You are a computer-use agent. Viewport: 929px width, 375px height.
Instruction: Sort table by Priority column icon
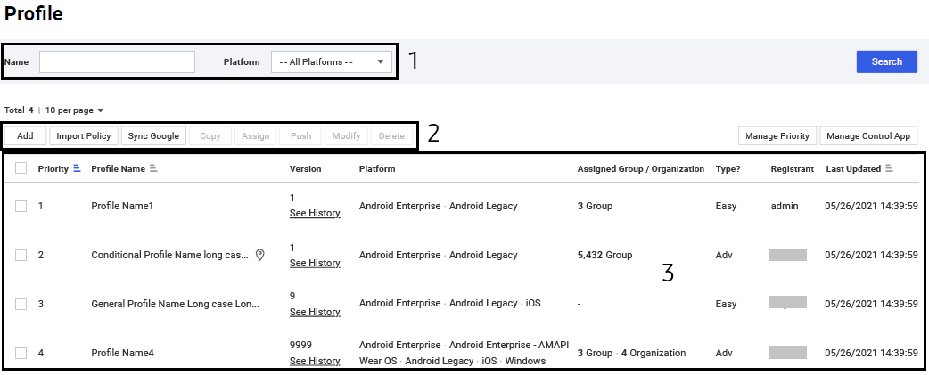point(77,168)
